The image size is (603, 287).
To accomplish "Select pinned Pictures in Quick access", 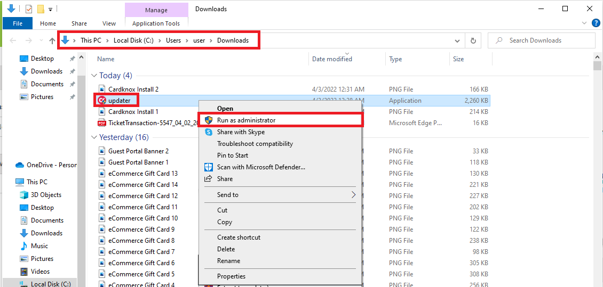I will [x=42, y=97].
